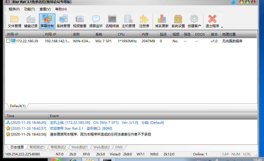Click the star icon beside the 18:42:56 log
This screenshot has height=161, width=264.
click(x=8, y=134)
